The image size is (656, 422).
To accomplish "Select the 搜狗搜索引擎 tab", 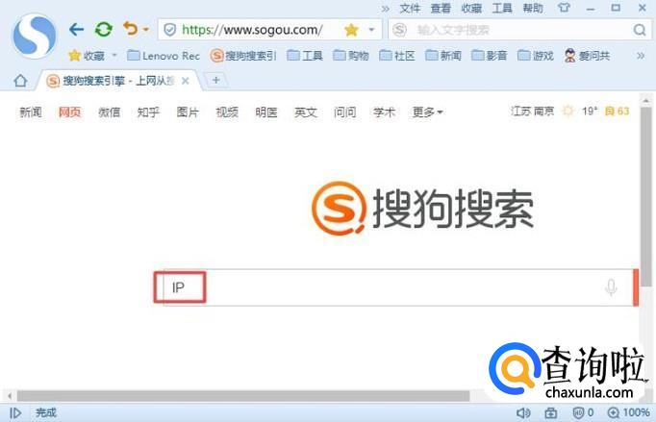I will coord(117,81).
